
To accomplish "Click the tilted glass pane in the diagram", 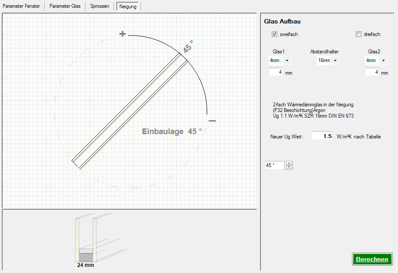I will coord(130,110).
